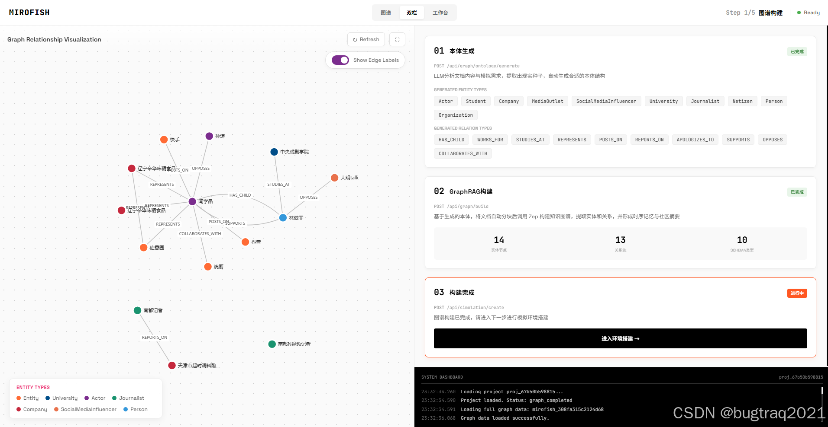Click the Student entity type tag

pos(476,101)
